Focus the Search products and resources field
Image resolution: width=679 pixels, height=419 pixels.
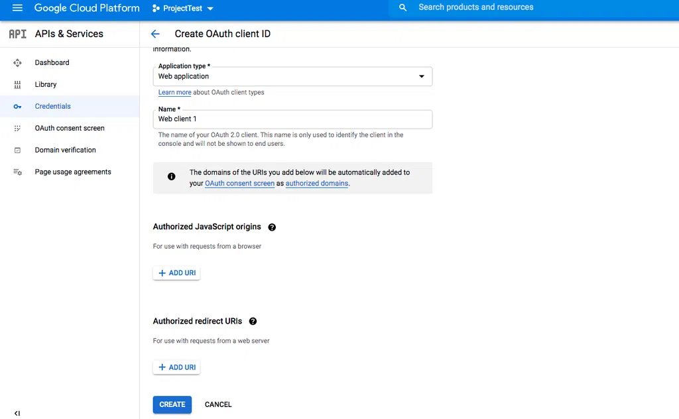[534, 7]
